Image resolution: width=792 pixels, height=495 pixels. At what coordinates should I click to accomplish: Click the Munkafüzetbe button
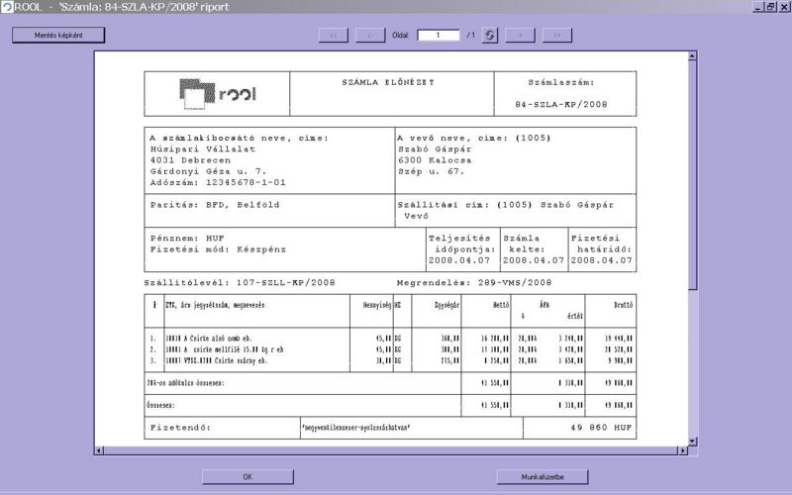click(x=543, y=477)
